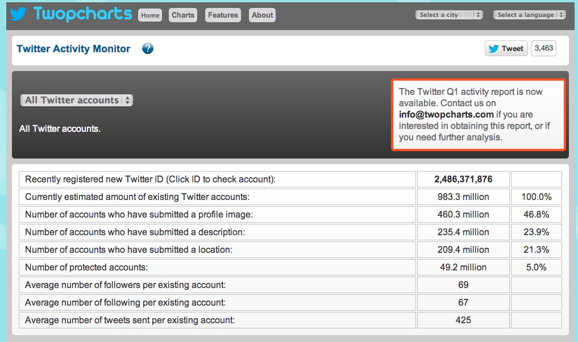Select the average tweets value 425
The height and width of the screenshot is (342, 578).
463,320
